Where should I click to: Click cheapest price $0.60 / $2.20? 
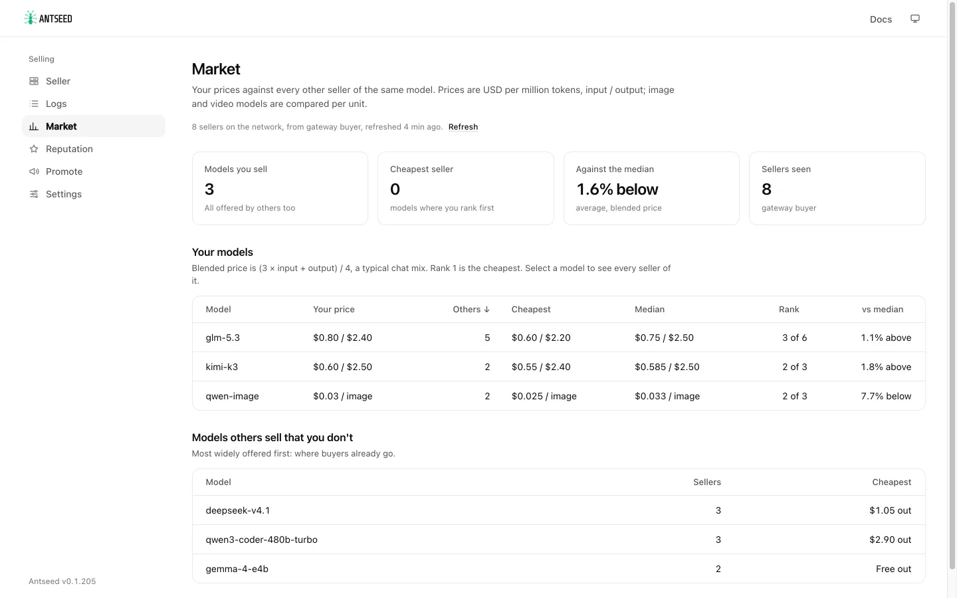click(541, 338)
